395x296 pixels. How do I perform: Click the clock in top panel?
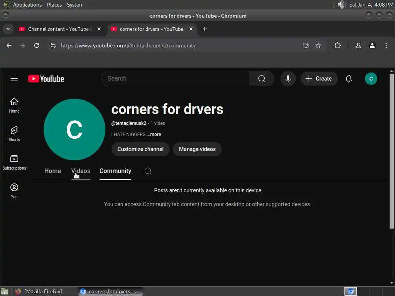click(371, 5)
